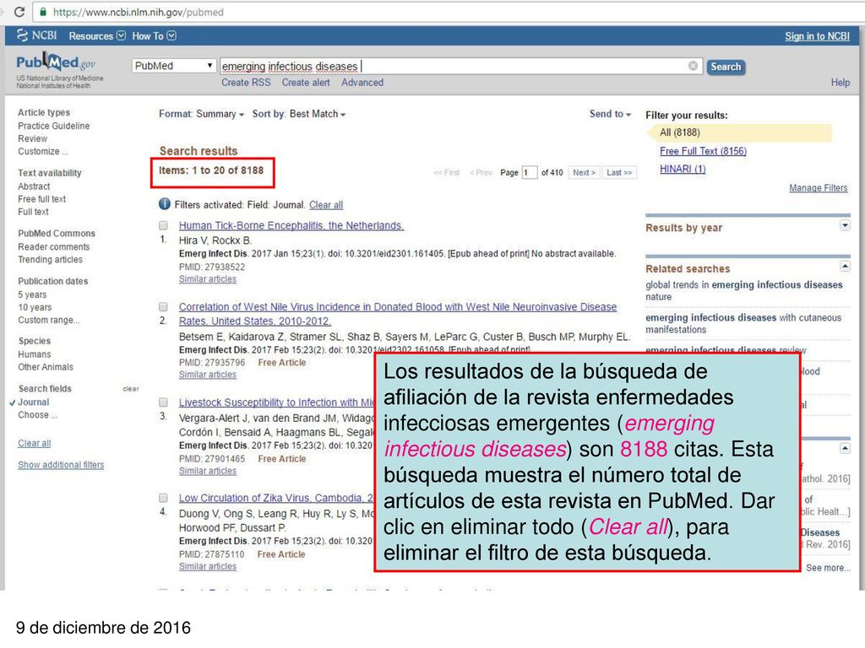This screenshot has width=865, height=648.
Task: Limit publication dates to 5 years
Action: click(x=32, y=294)
